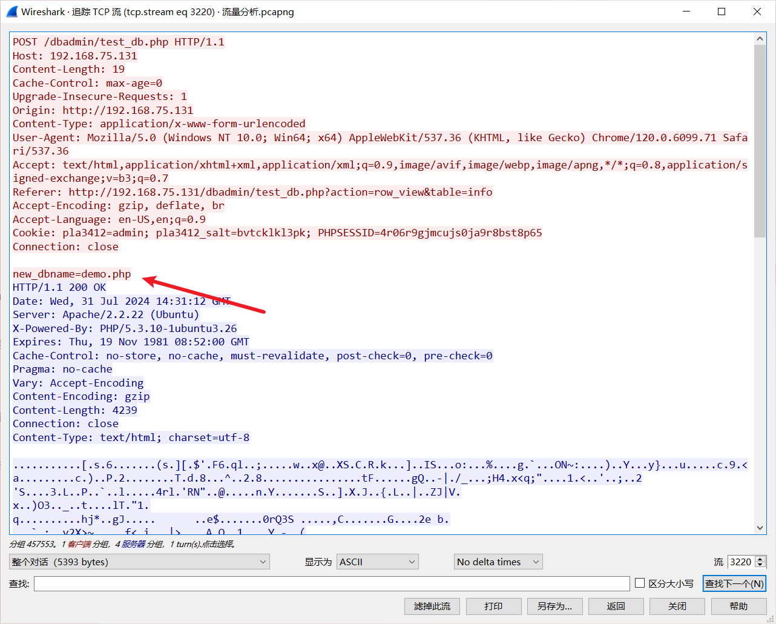Close the window with the title bar X
This screenshot has height=624, width=776.
[x=757, y=12]
